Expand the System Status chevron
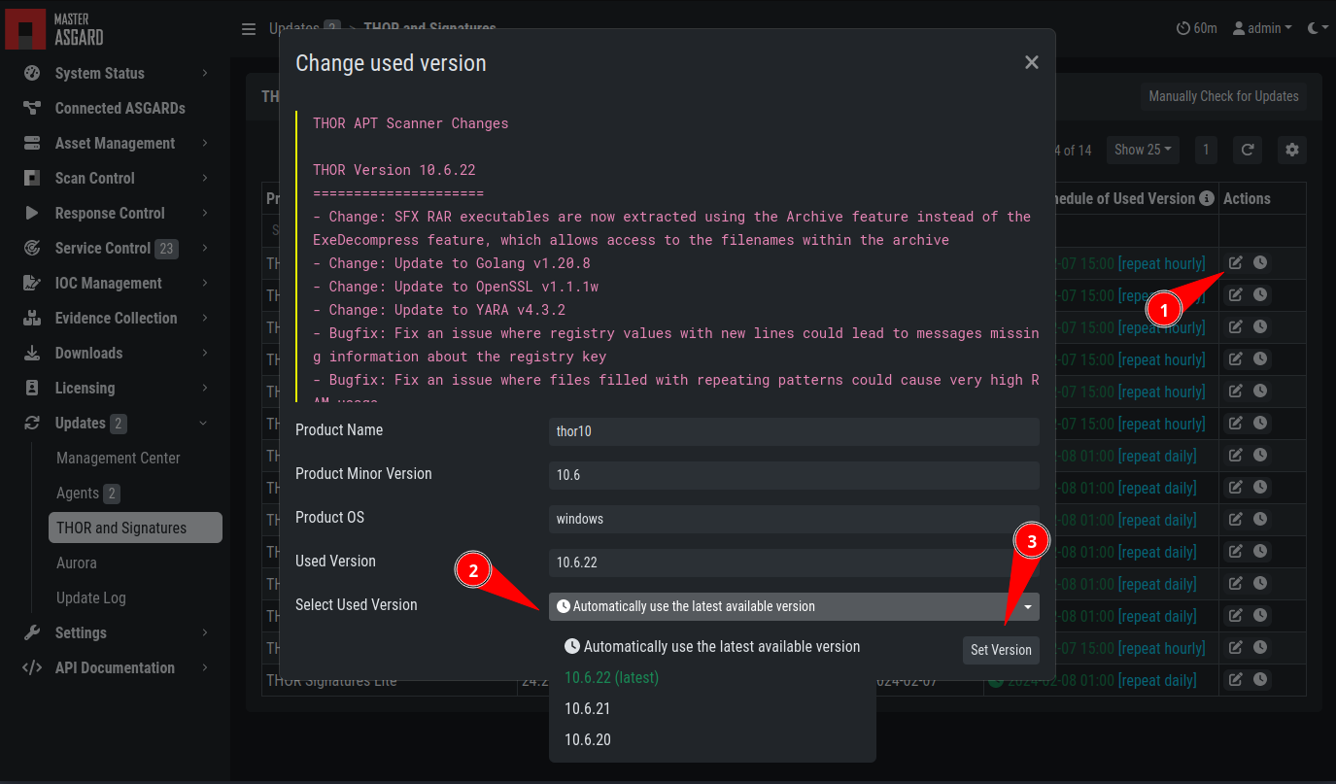The image size is (1336, 784). click(x=205, y=73)
